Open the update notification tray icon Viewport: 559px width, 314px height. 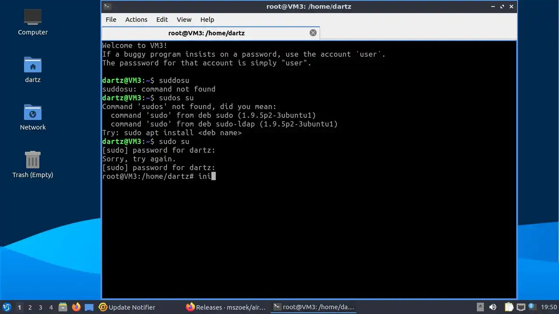coord(532,307)
